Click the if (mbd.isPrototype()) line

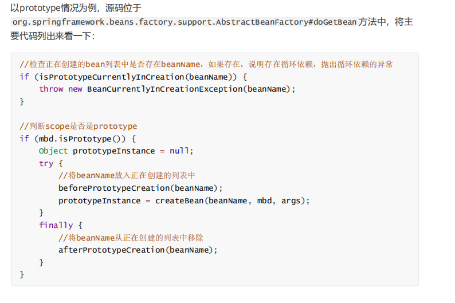[x=79, y=139]
